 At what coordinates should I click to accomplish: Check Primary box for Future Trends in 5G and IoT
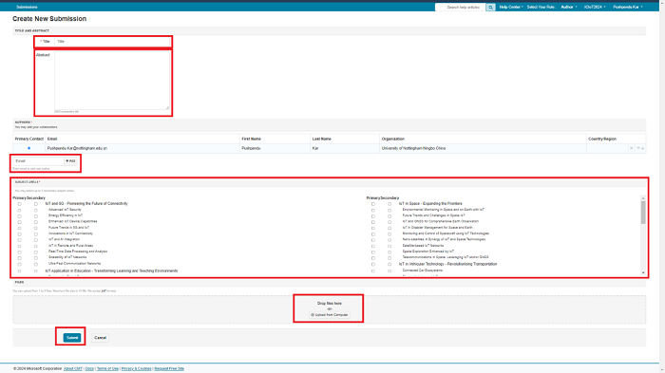19,228
